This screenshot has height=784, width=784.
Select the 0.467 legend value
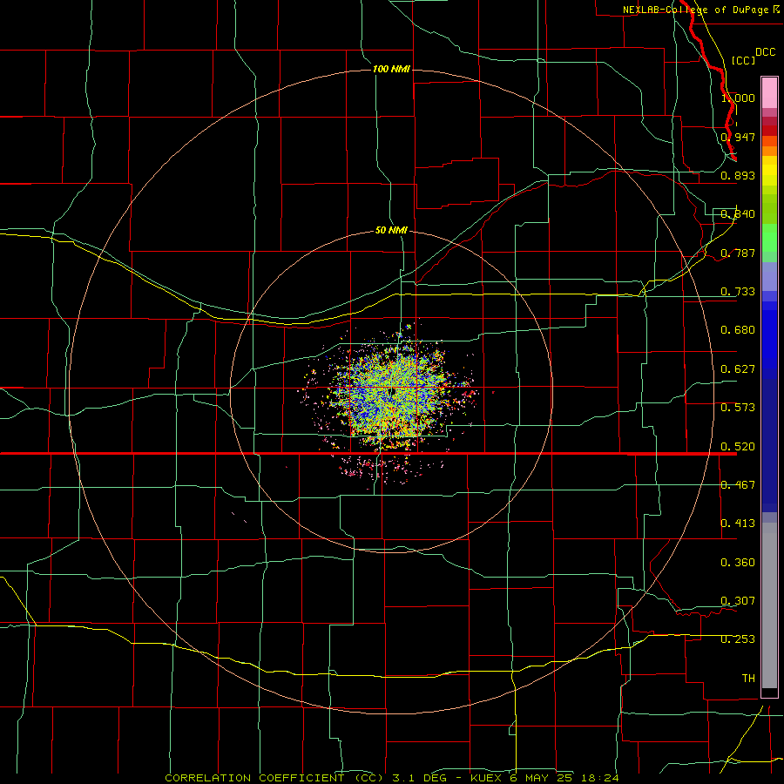click(x=738, y=485)
